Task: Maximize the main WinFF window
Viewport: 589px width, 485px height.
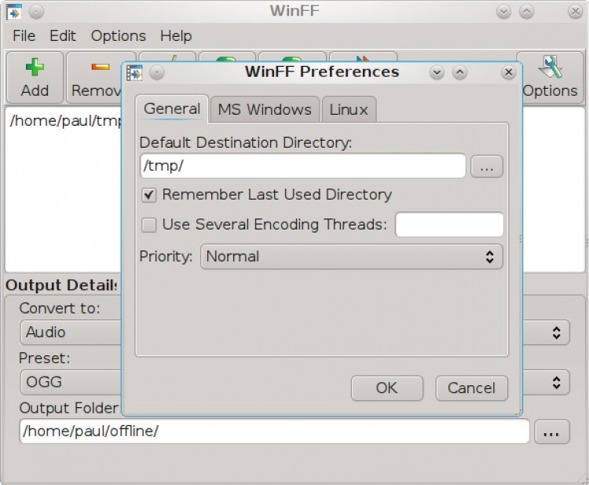Action: click(x=527, y=12)
